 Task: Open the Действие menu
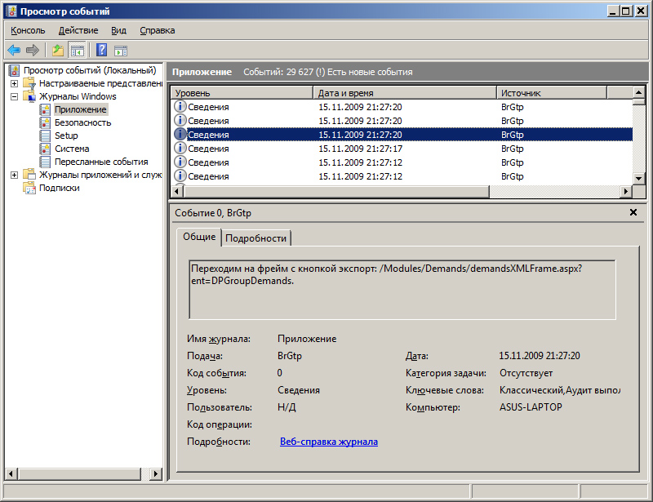pyautogui.click(x=78, y=30)
